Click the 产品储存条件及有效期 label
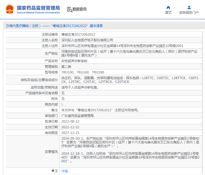The image size is (205, 175). point(42,93)
